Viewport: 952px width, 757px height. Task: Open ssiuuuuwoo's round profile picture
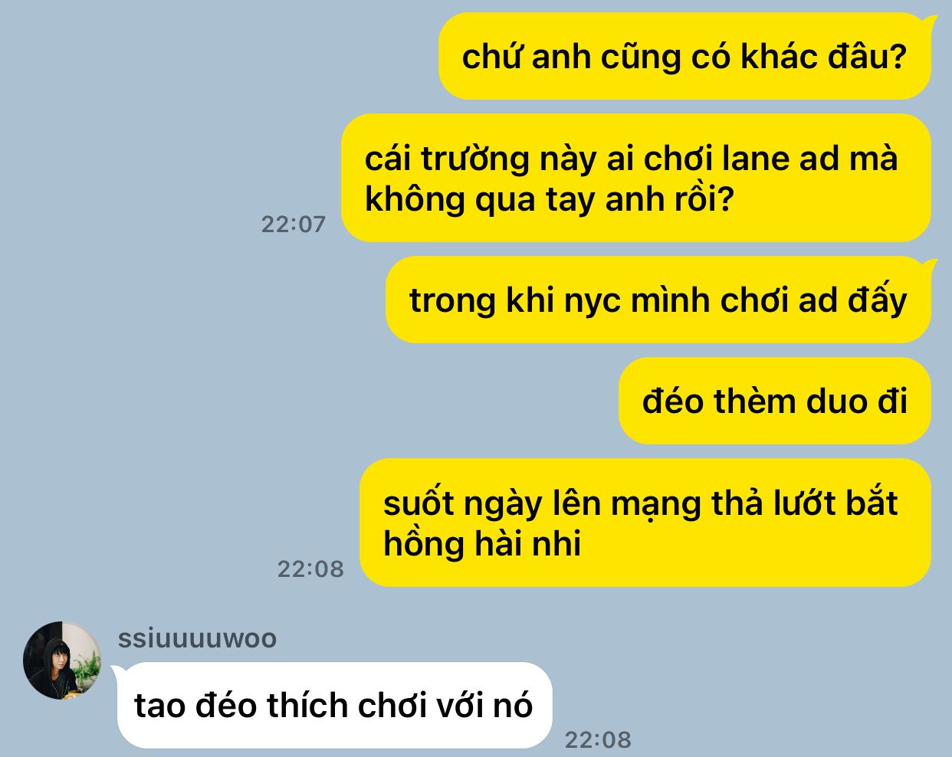(x=62, y=660)
